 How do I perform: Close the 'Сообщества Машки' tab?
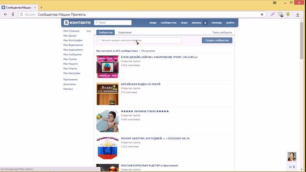pyautogui.click(x=35, y=8)
